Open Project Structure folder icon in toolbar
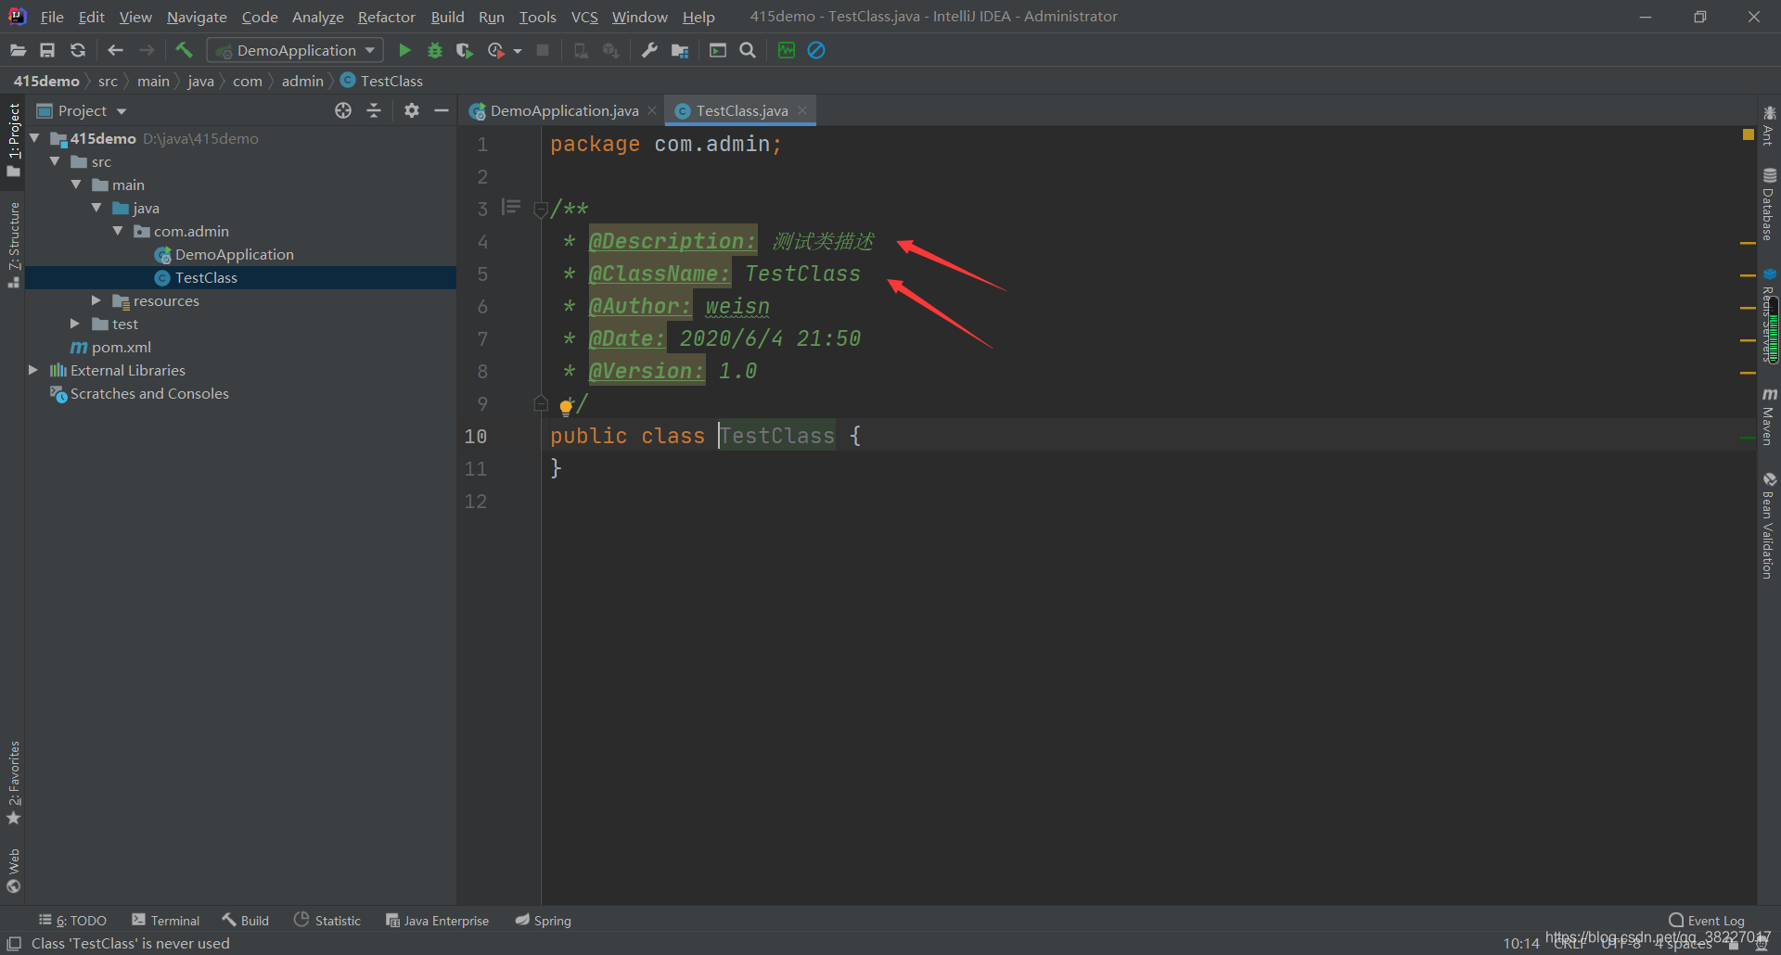 pyautogui.click(x=680, y=50)
